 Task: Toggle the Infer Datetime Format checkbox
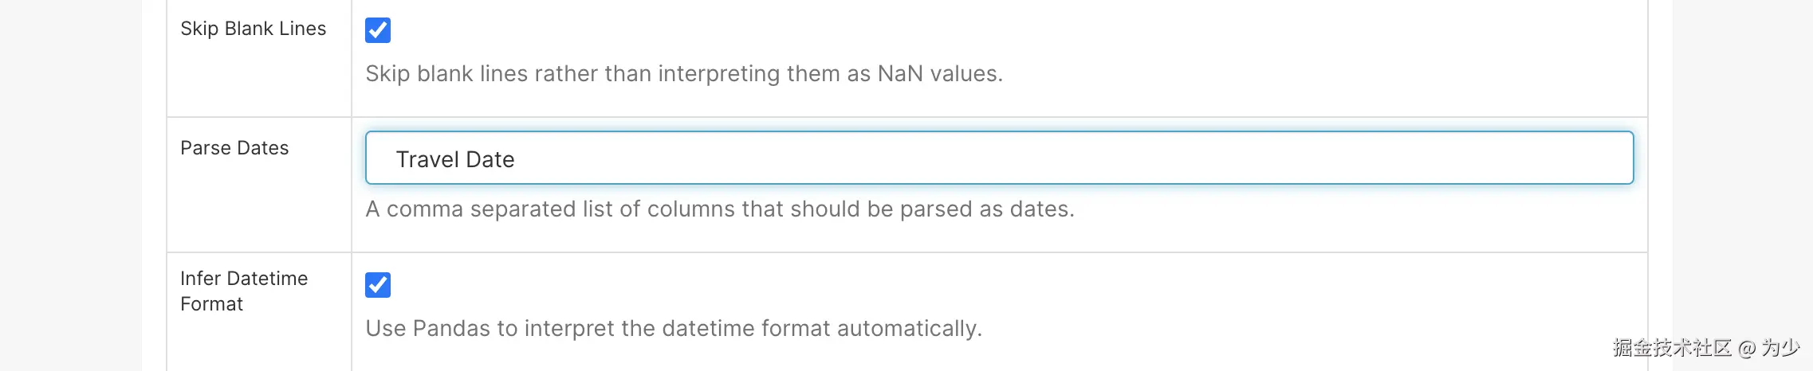point(378,285)
